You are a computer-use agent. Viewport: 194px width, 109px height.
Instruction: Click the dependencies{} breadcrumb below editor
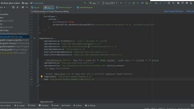point(46,102)
